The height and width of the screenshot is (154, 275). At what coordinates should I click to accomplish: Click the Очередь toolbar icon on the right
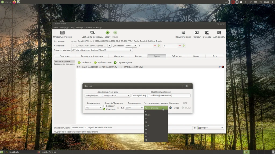coord(207,33)
